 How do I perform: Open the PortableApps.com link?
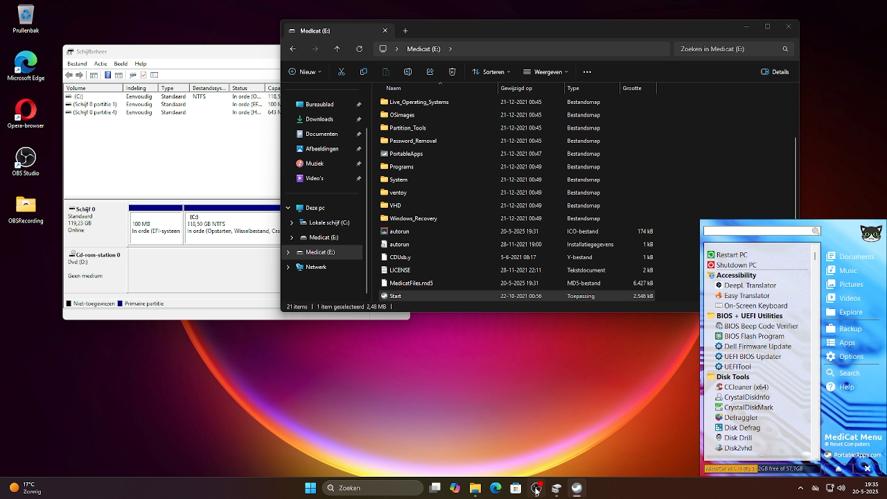(x=852, y=455)
